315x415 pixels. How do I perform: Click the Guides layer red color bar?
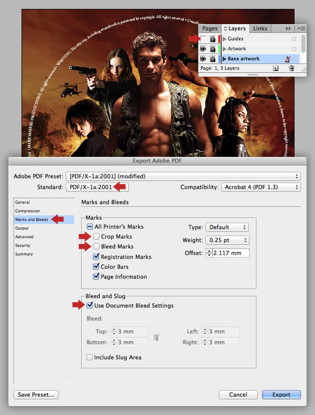pos(219,39)
